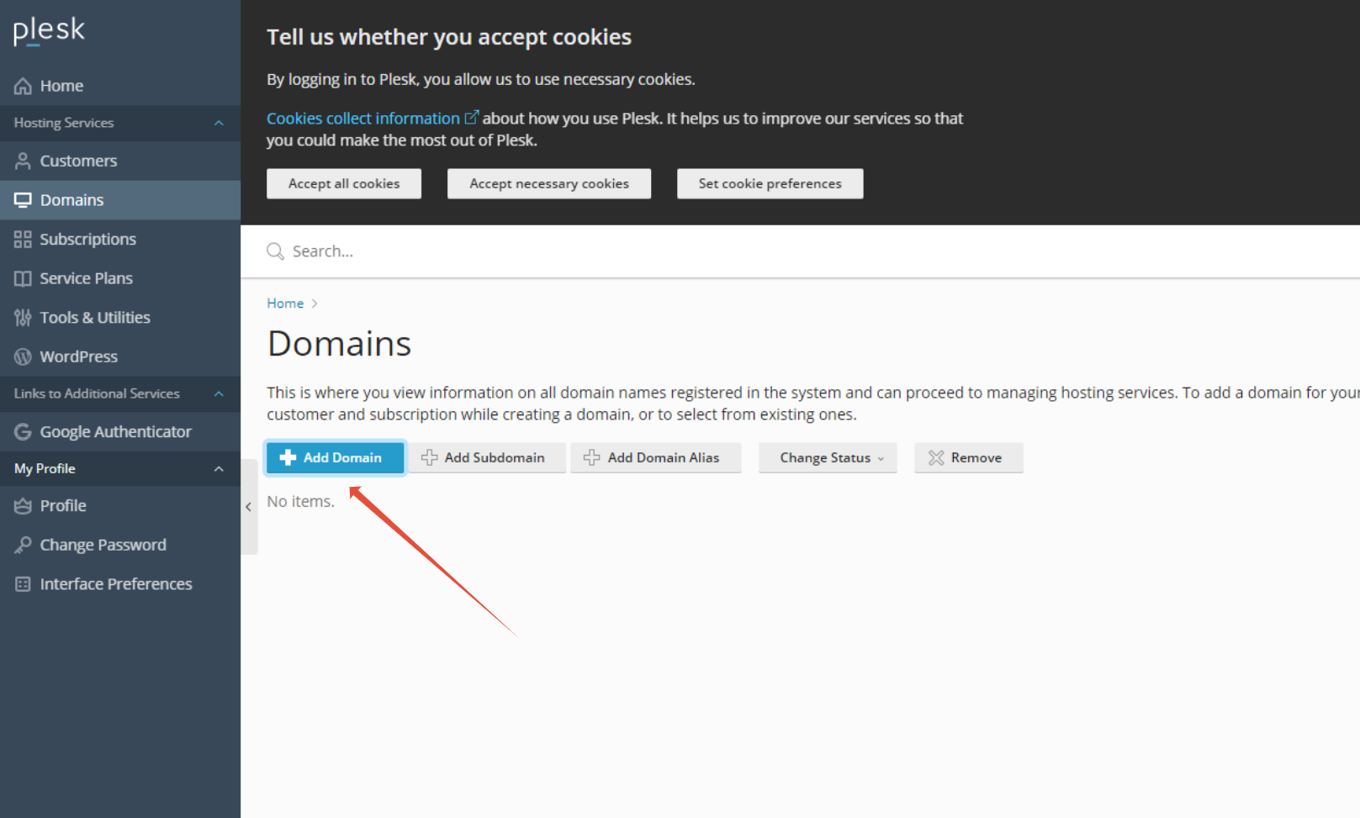
Task: Click the Google Authenticator G icon
Action: [x=23, y=432]
